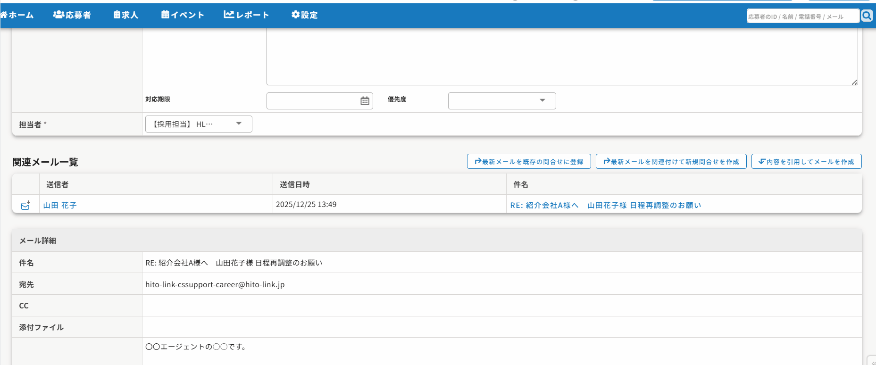Expand the 担当者 dropdown
Screen dimensions: 876x365
pyautogui.click(x=199, y=124)
